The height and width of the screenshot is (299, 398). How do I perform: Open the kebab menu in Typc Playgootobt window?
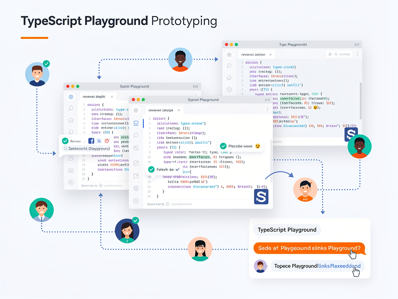pyautogui.click(x=358, y=54)
